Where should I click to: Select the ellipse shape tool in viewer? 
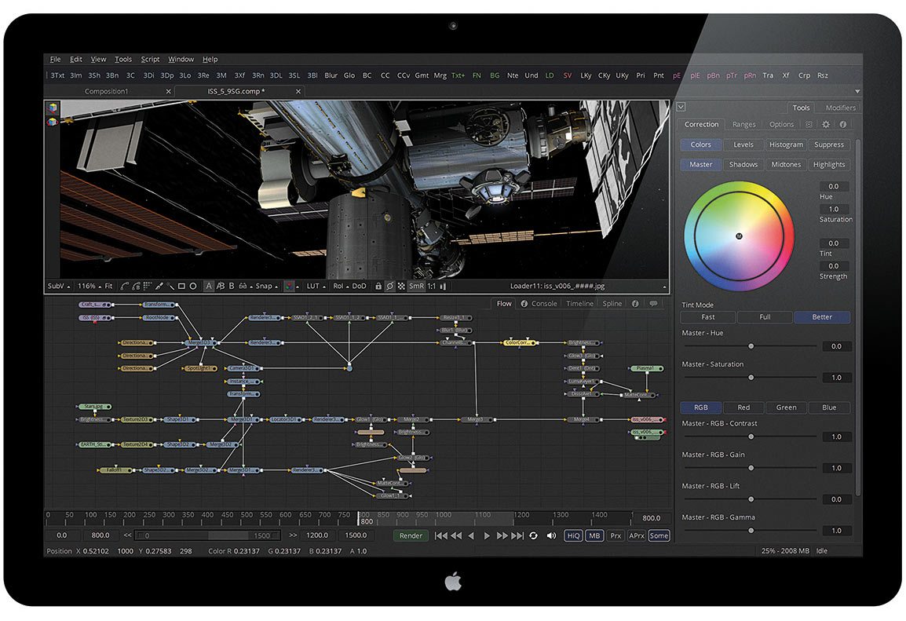pos(193,287)
